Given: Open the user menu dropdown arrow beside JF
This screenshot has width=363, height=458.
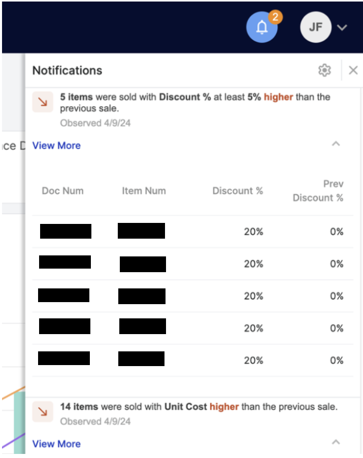Looking at the screenshot, I should pyautogui.click(x=342, y=28).
